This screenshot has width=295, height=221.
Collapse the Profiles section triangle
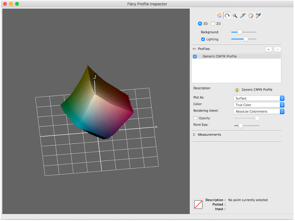(194, 49)
